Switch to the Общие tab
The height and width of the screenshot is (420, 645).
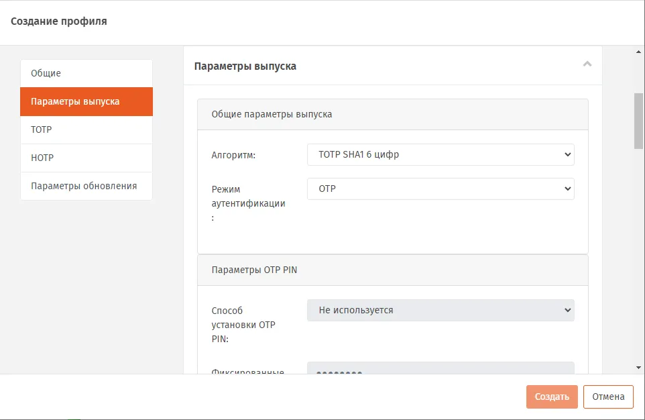(x=86, y=73)
